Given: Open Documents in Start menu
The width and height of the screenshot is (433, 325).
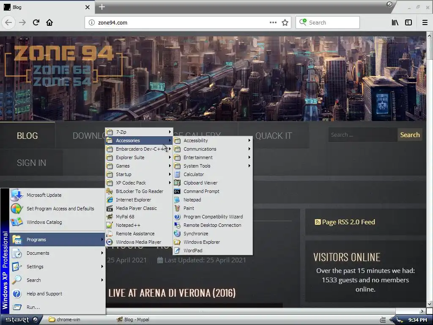Looking at the screenshot, I should (x=58, y=253).
